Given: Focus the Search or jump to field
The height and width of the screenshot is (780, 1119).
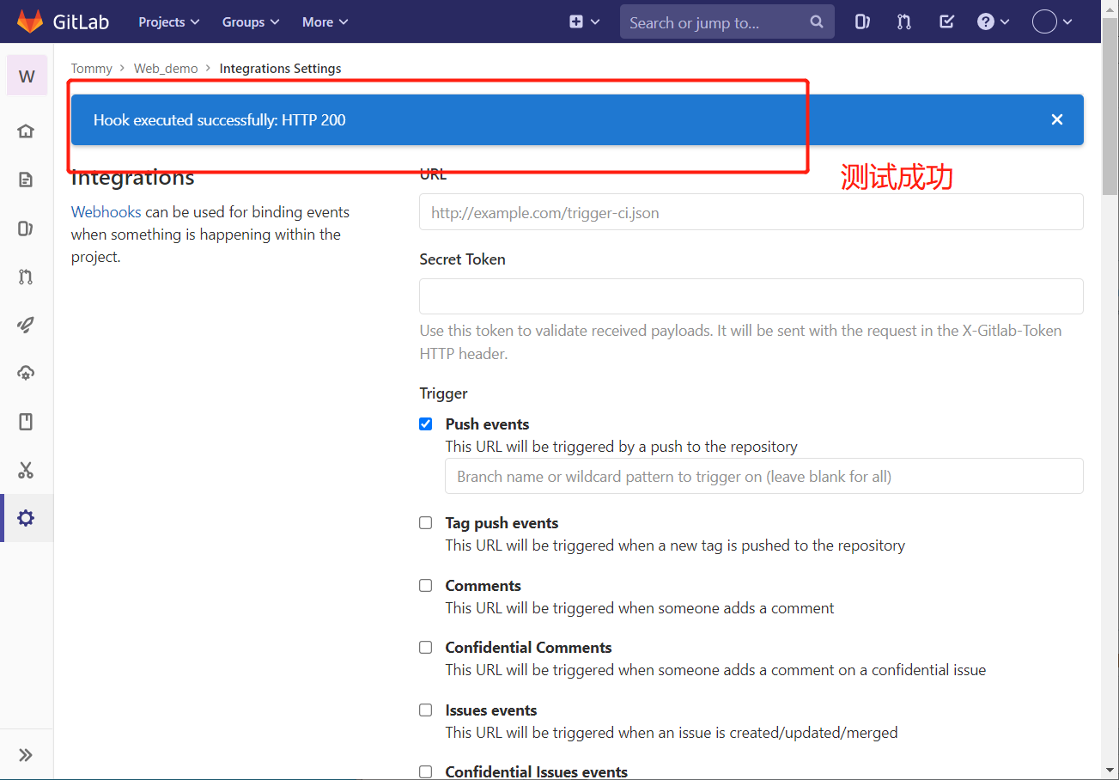Looking at the screenshot, I should [x=727, y=22].
